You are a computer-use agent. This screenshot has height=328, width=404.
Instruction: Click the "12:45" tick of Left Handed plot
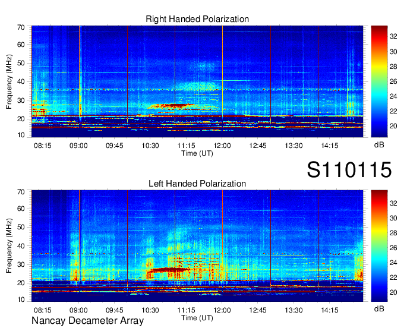coord(258,310)
